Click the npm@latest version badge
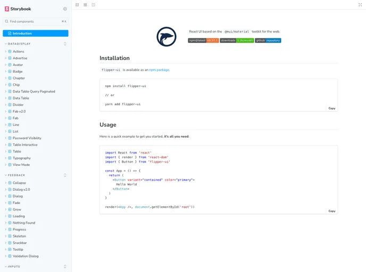 click(203, 40)
